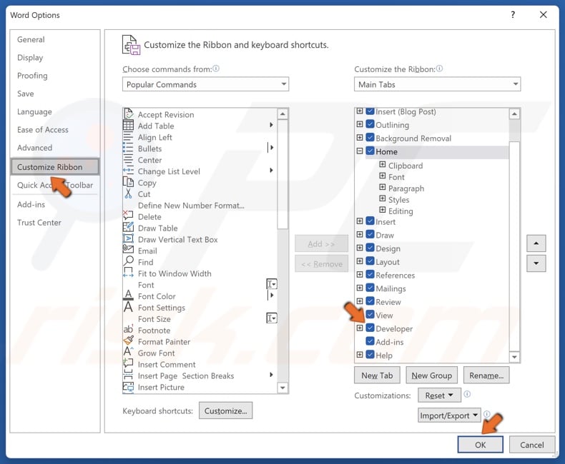Toggle the View tab checkbox

(x=370, y=314)
